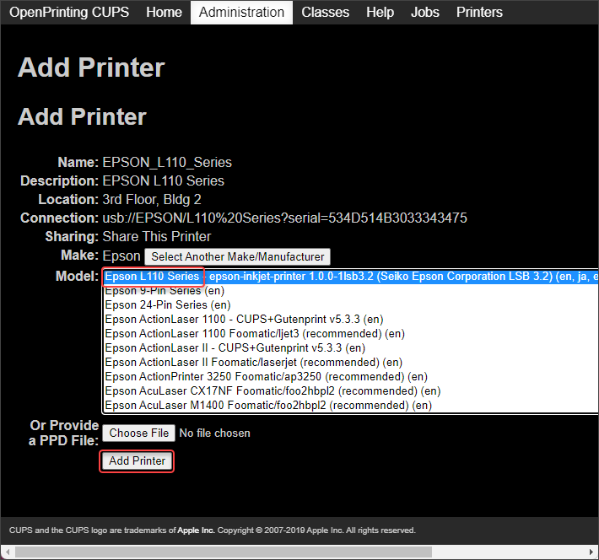Image resolution: width=599 pixels, height=560 pixels.
Task: Go to the Home tab
Action: coord(164,12)
